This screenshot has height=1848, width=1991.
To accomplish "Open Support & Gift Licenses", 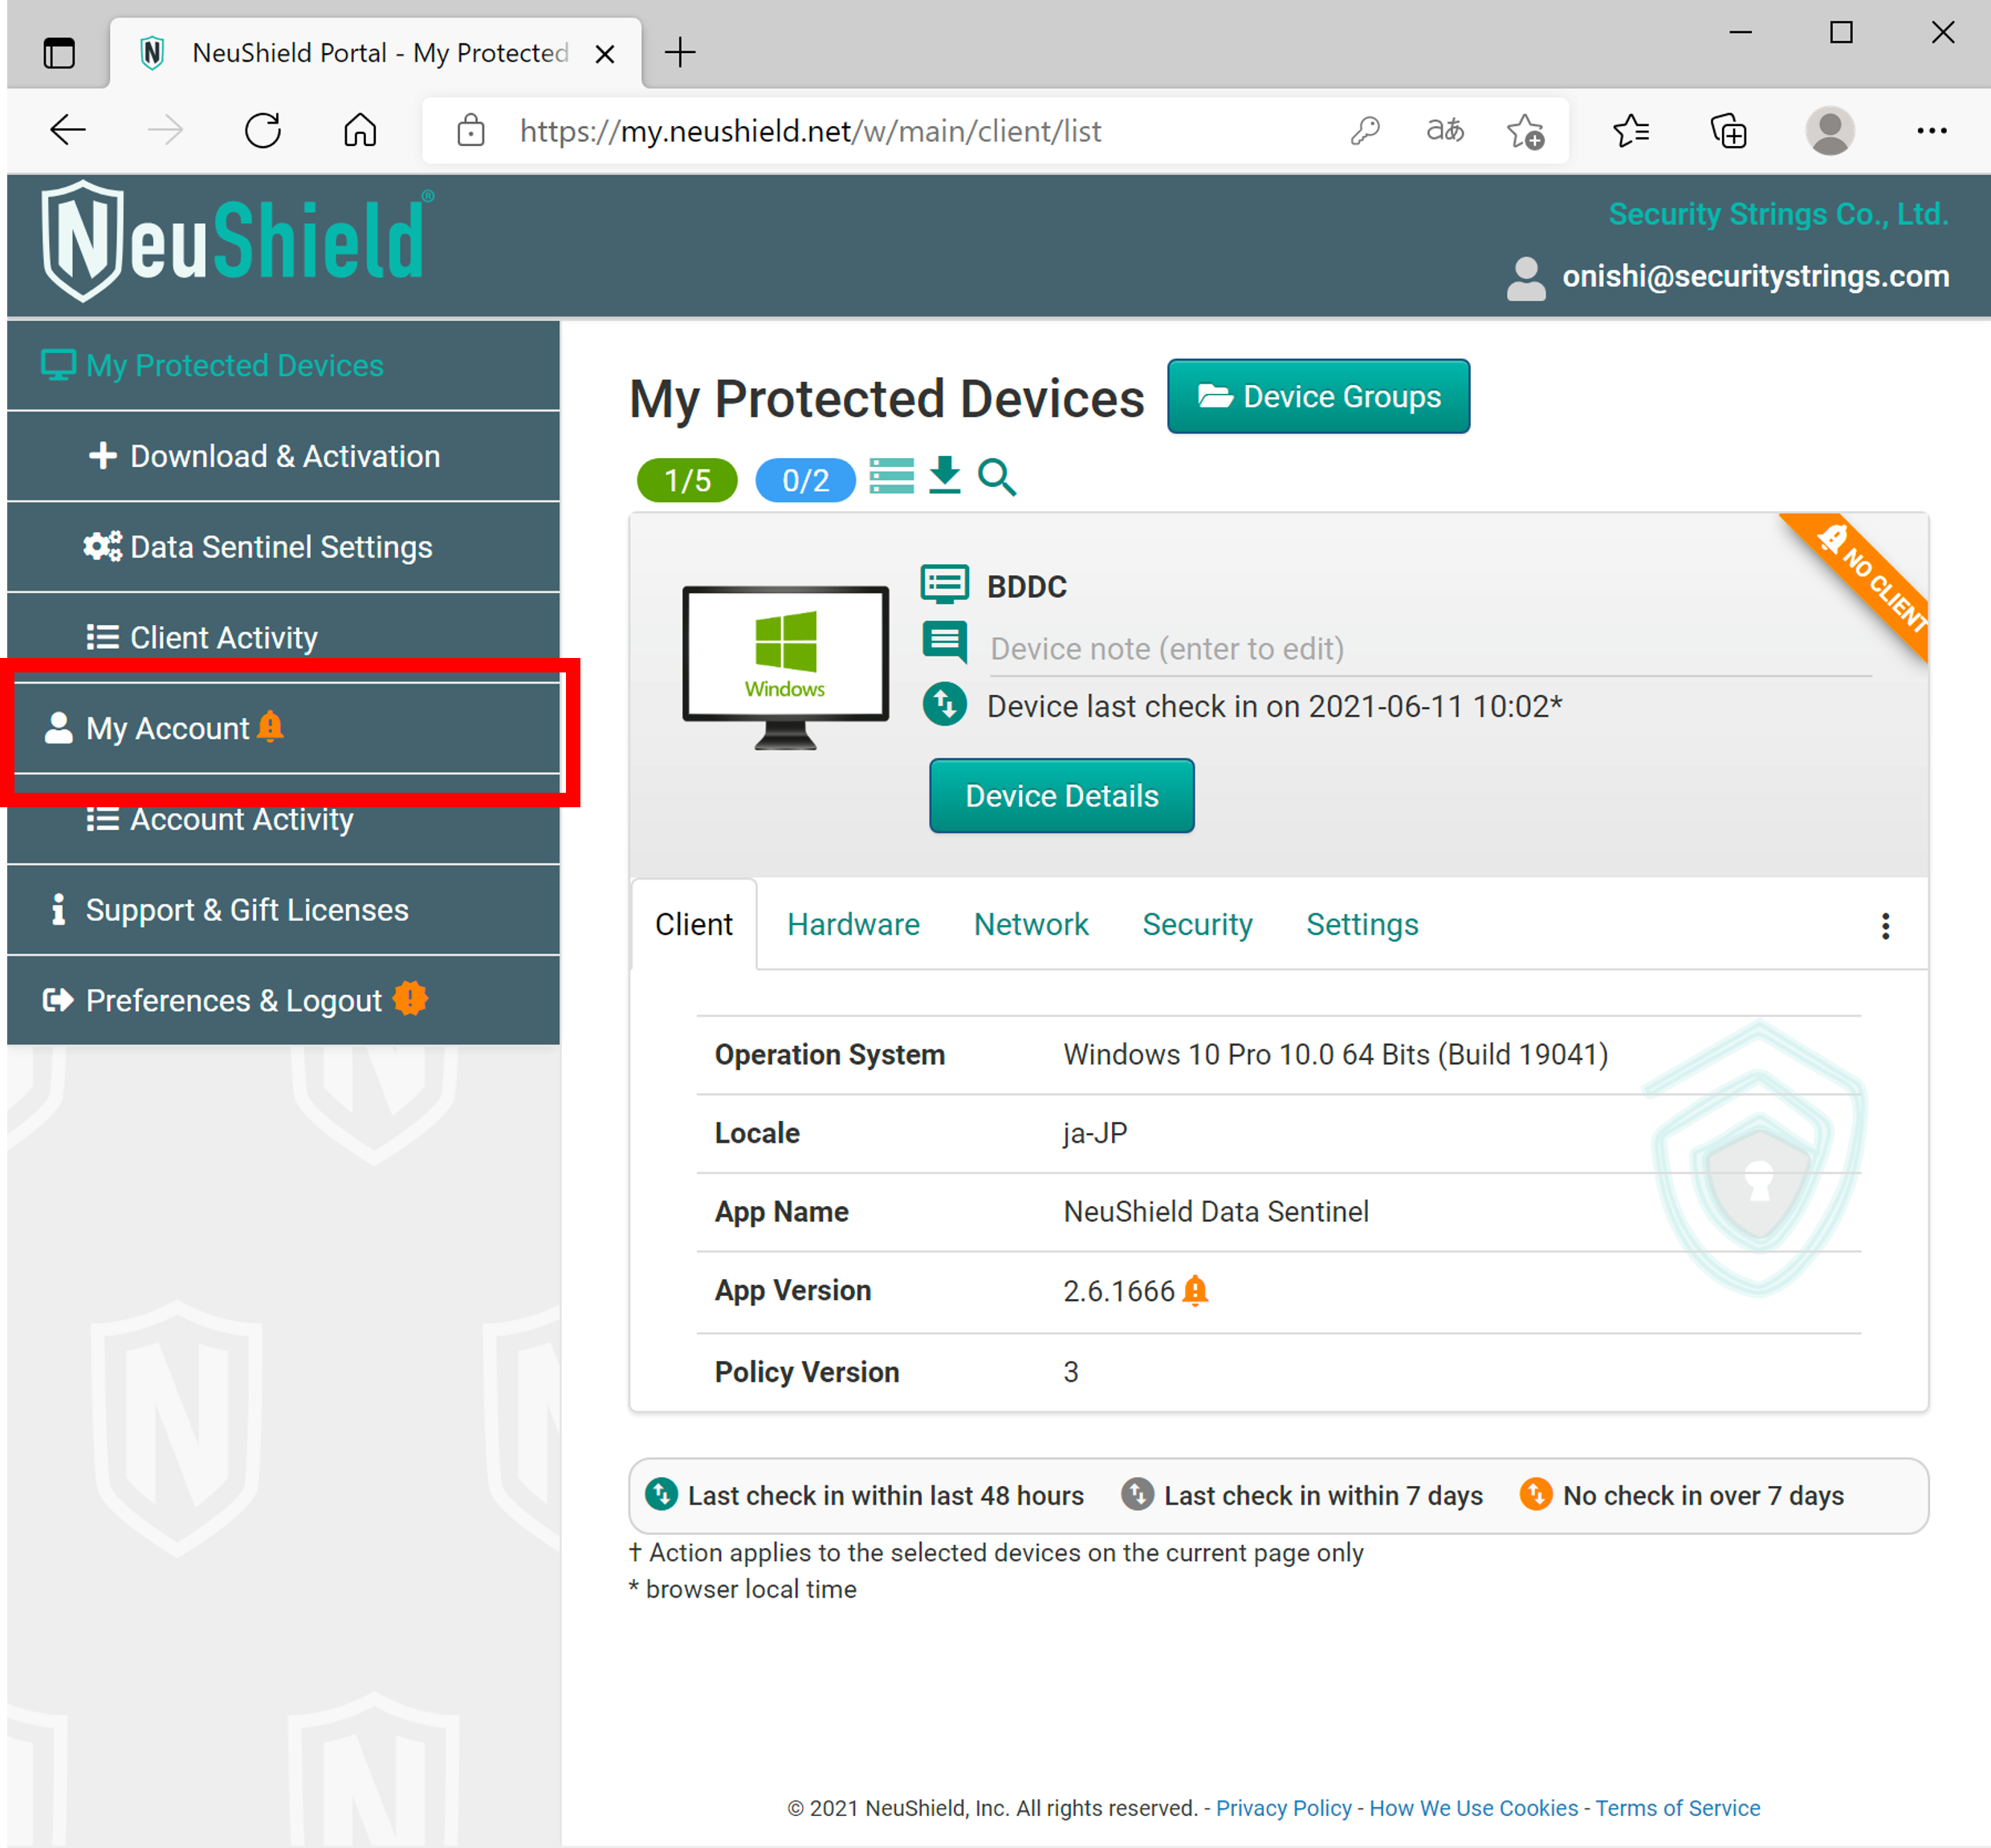I will (283, 910).
